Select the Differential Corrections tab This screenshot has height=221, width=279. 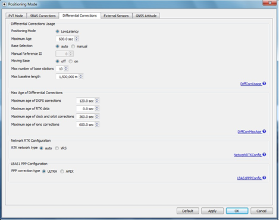pos(80,15)
